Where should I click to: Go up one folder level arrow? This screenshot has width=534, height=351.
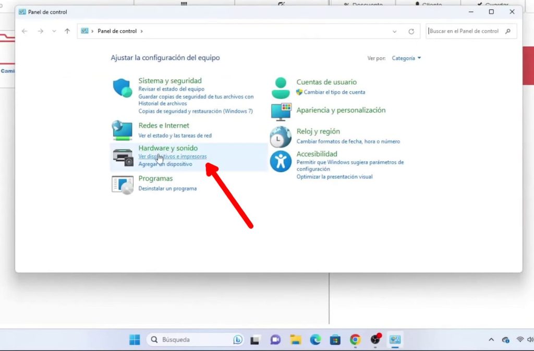tap(67, 31)
